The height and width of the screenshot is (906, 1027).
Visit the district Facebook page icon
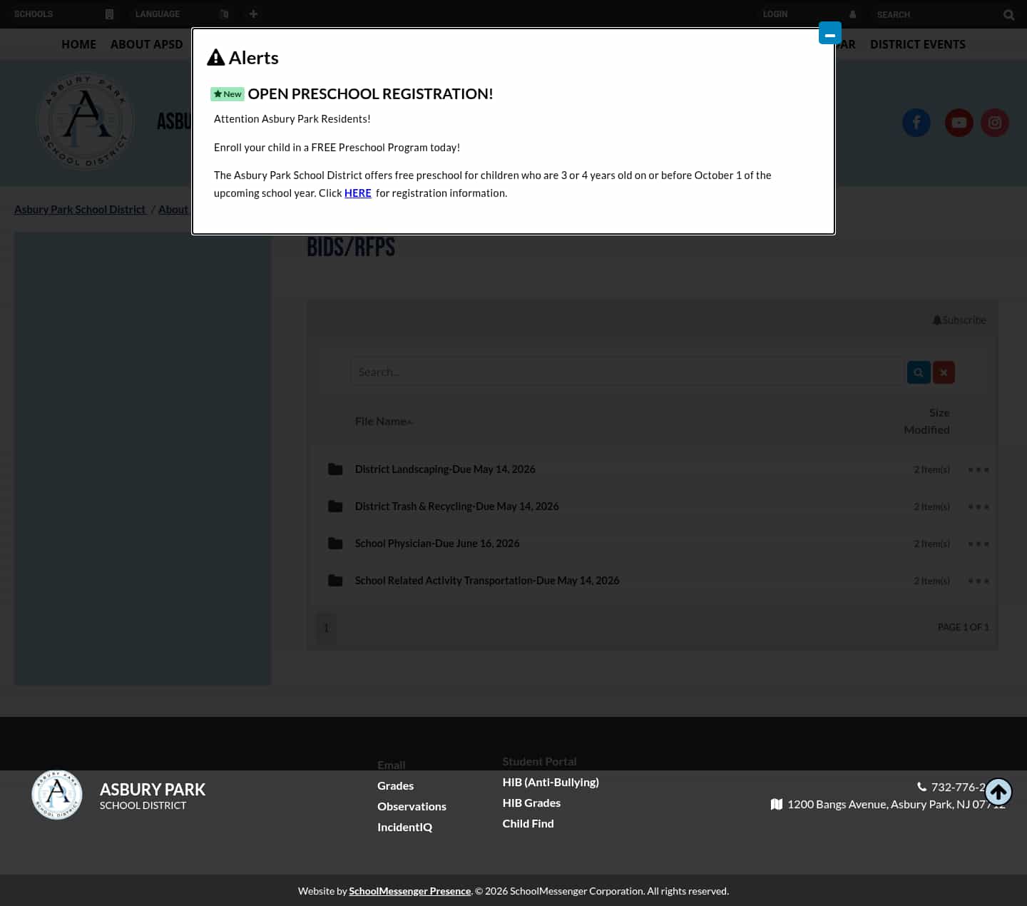point(916,123)
